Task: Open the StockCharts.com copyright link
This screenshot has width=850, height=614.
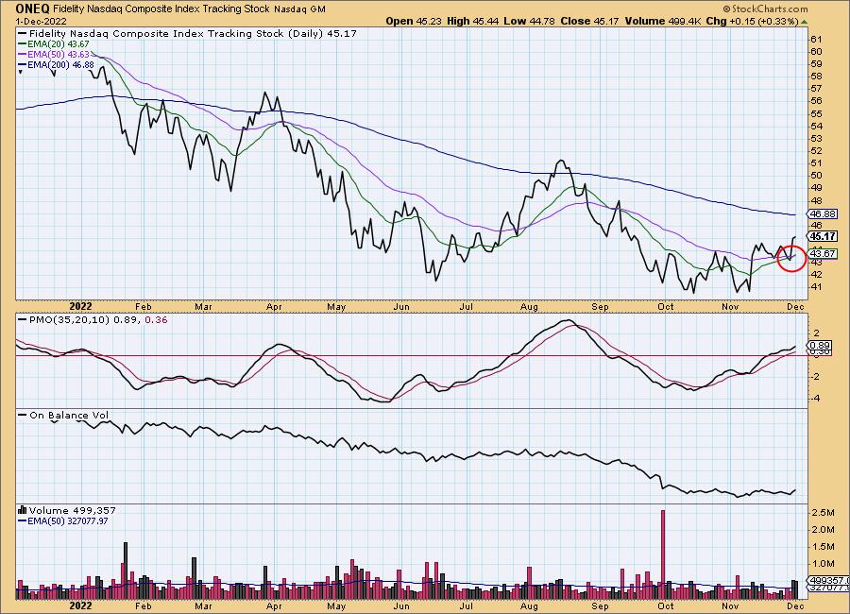Action: click(765, 9)
